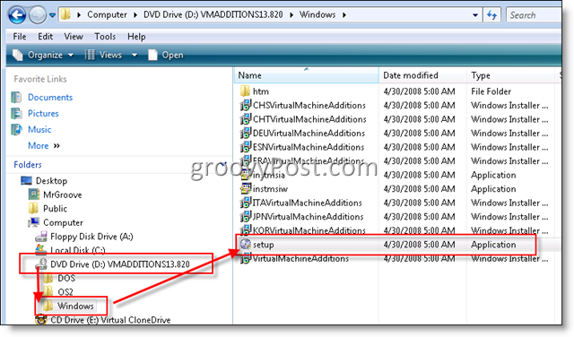Click JPNVirtualMachineAdditions installer icon

tap(245, 217)
